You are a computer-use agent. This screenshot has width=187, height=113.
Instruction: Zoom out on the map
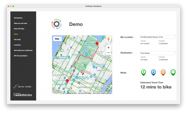pos(108,53)
